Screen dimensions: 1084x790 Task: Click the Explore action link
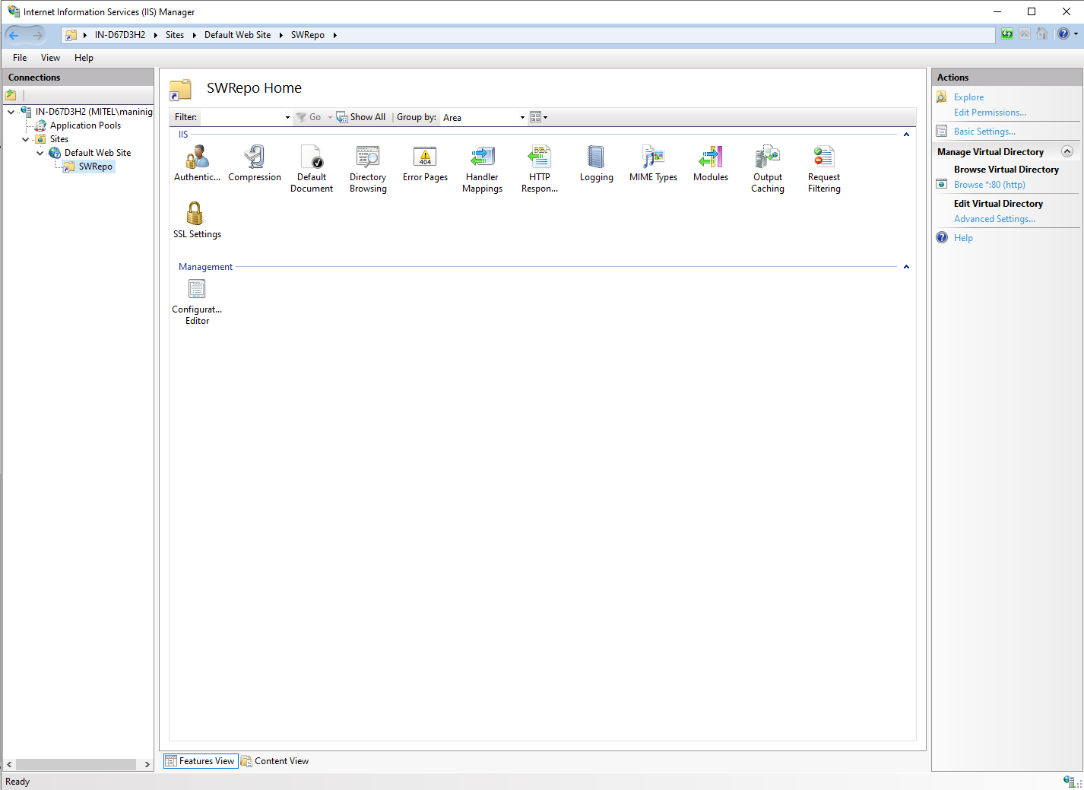968,97
